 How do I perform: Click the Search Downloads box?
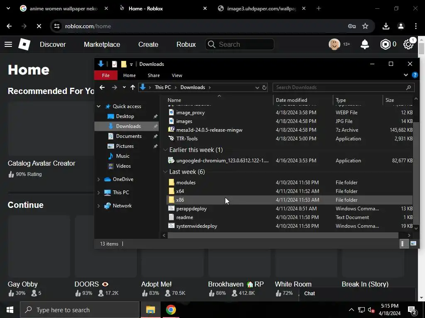[x=343, y=87]
